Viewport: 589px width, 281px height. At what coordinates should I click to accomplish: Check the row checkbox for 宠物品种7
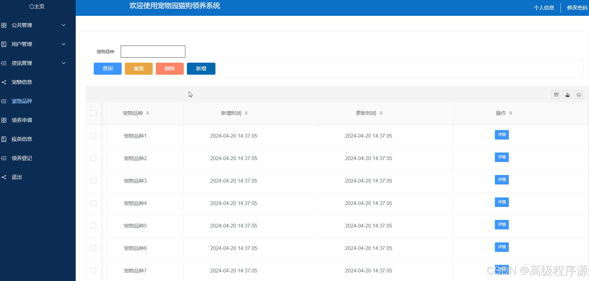click(93, 271)
